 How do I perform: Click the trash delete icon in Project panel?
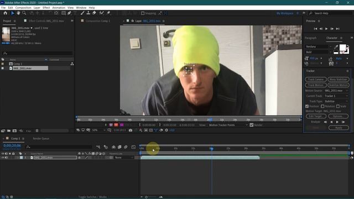coord(37,130)
